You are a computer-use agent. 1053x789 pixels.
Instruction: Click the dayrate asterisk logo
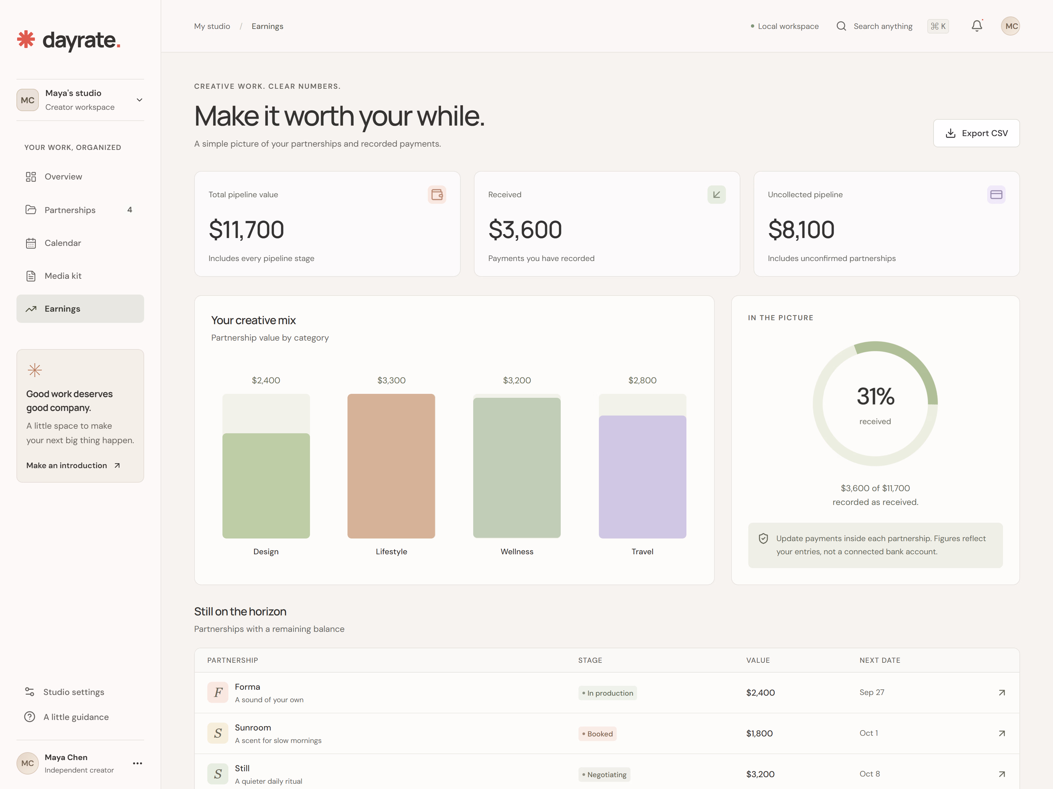[x=26, y=39]
